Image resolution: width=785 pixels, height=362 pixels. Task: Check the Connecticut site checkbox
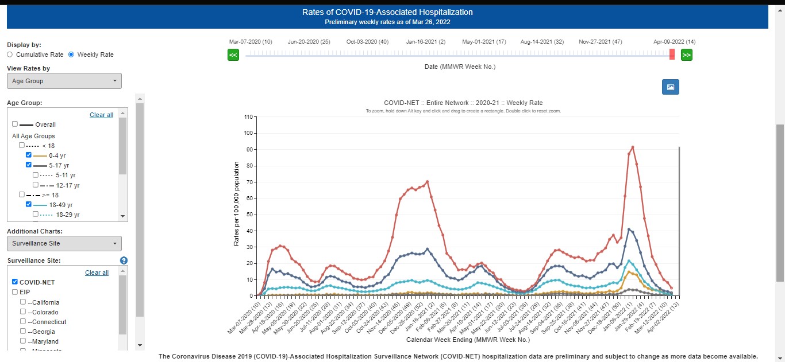(x=23, y=322)
